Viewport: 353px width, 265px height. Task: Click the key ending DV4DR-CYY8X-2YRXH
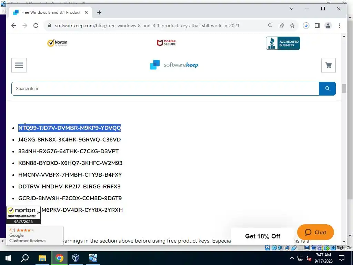[82, 210]
